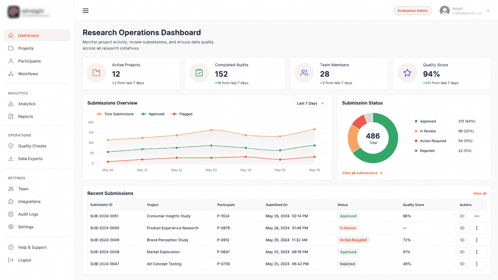Click the Integrations puzzle icon
The height and width of the screenshot is (280, 498).
coord(11,201)
